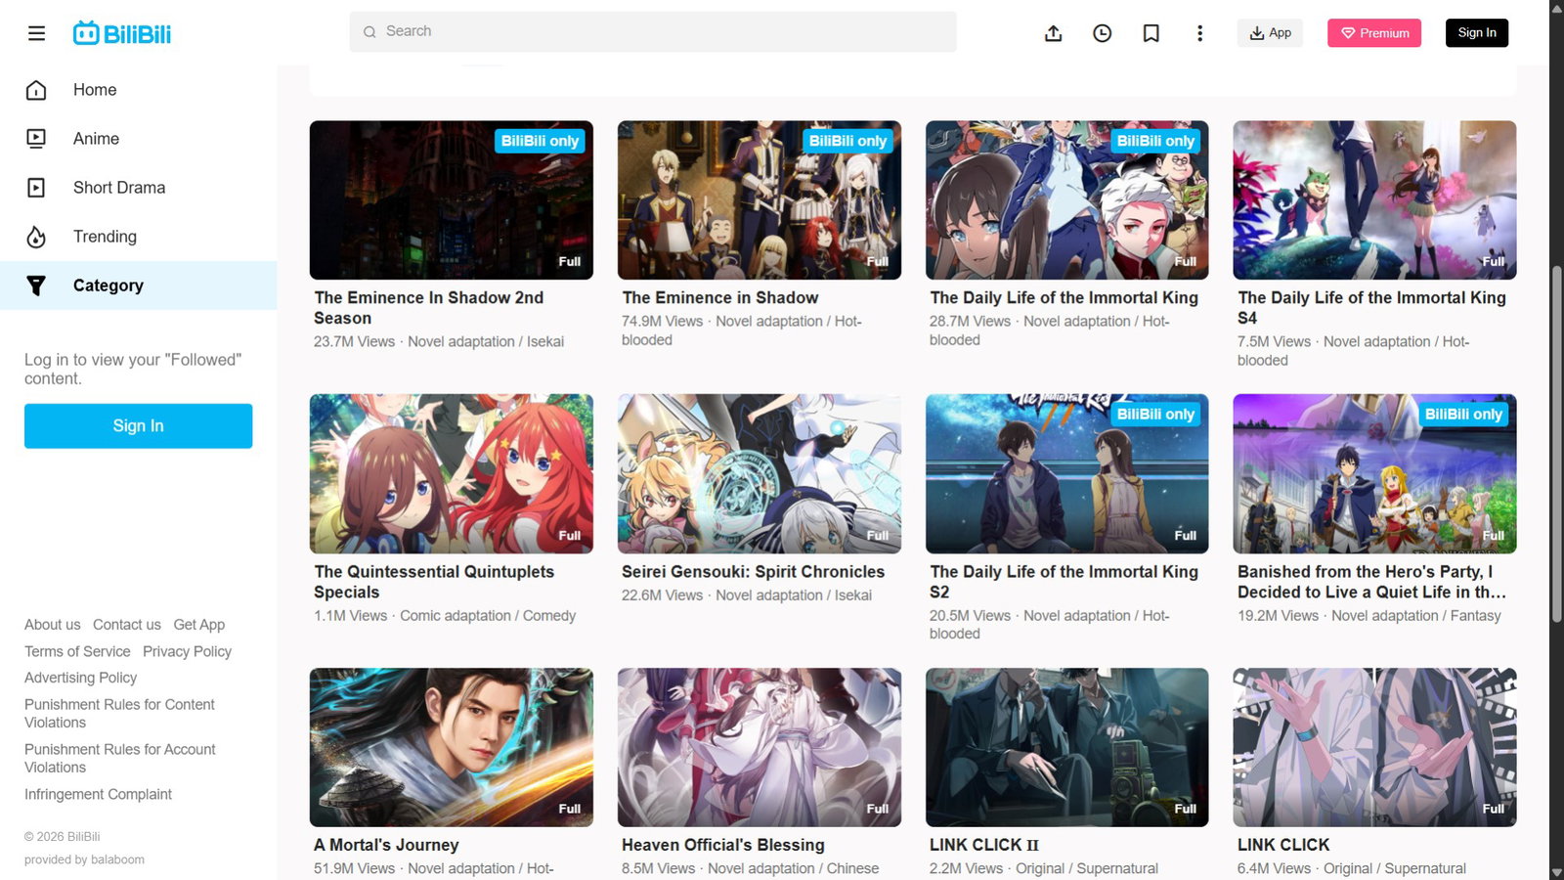Click the Home sidebar icon
This screenshot has height=880, width=1564.
coord(36,90)
